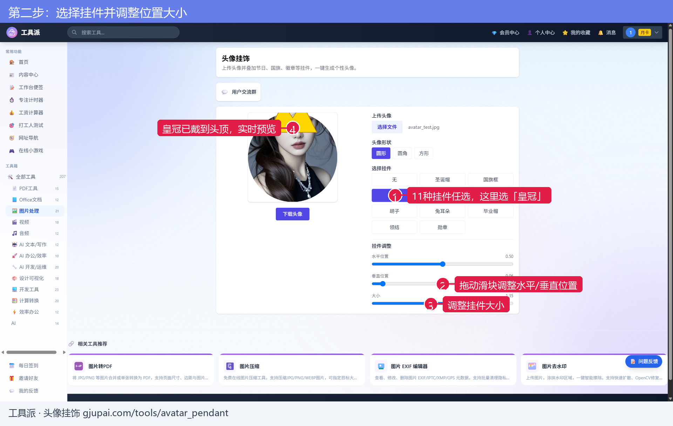This screenshot has height=426, width=673.
Task: Click the 图片去水印 card icon
Action: point(532,366)
